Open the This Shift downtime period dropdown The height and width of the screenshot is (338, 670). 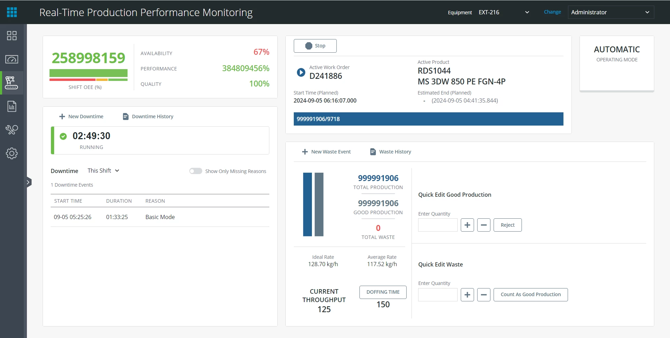[x=103, y=171]
